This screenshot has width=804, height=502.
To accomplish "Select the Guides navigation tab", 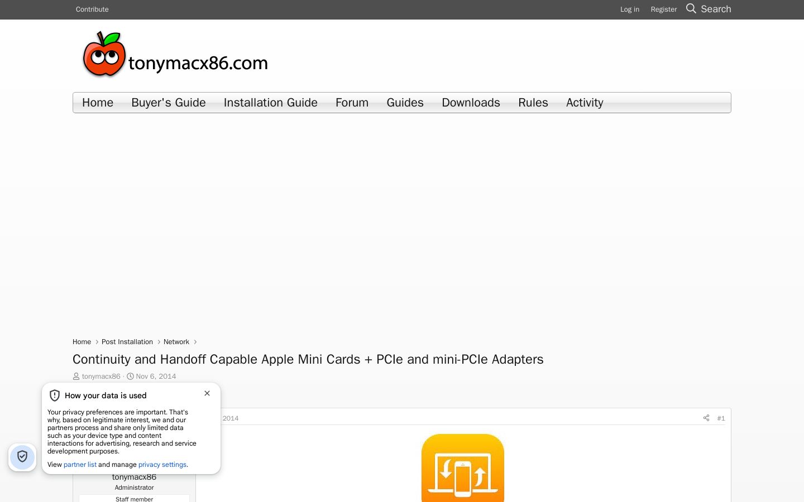I will tap(405, 103).
